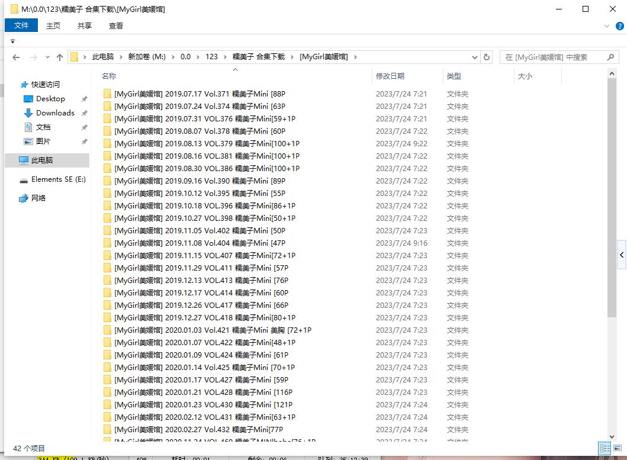Select 网络 in the navigation pane
This screenshot has width=627, height=460.
point(38,198)
